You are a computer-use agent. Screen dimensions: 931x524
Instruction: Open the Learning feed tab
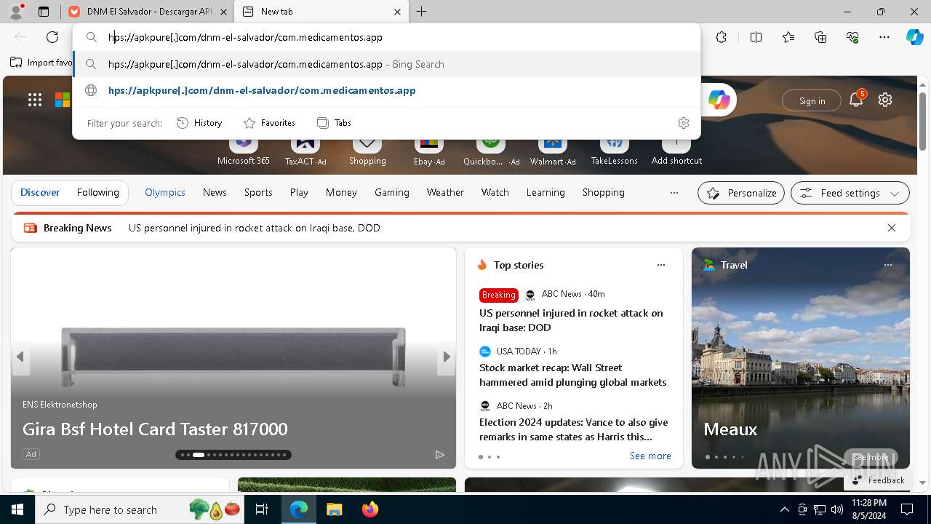tap(546, 192)
